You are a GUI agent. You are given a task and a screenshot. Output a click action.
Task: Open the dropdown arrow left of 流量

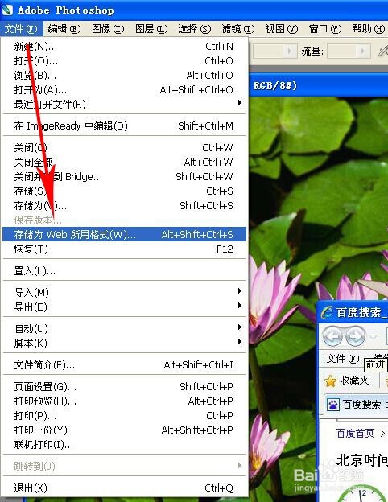(x=289, y=51)
